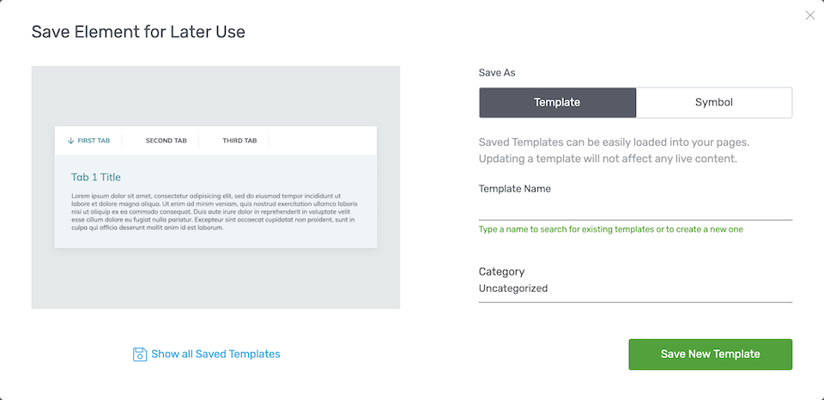This screenshot has width=824, height=400.
Task: Click the Lorem ipsum paragraph in preview
Action: 215,212
